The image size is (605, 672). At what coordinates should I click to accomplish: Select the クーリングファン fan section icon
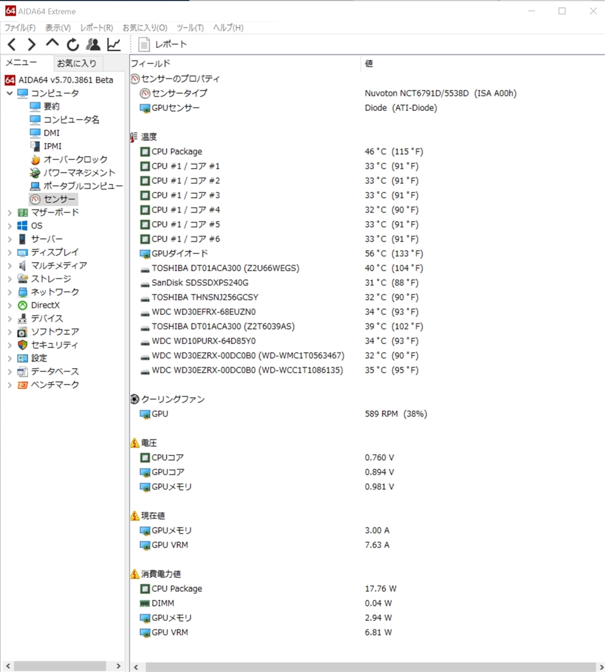click(134, 399)
